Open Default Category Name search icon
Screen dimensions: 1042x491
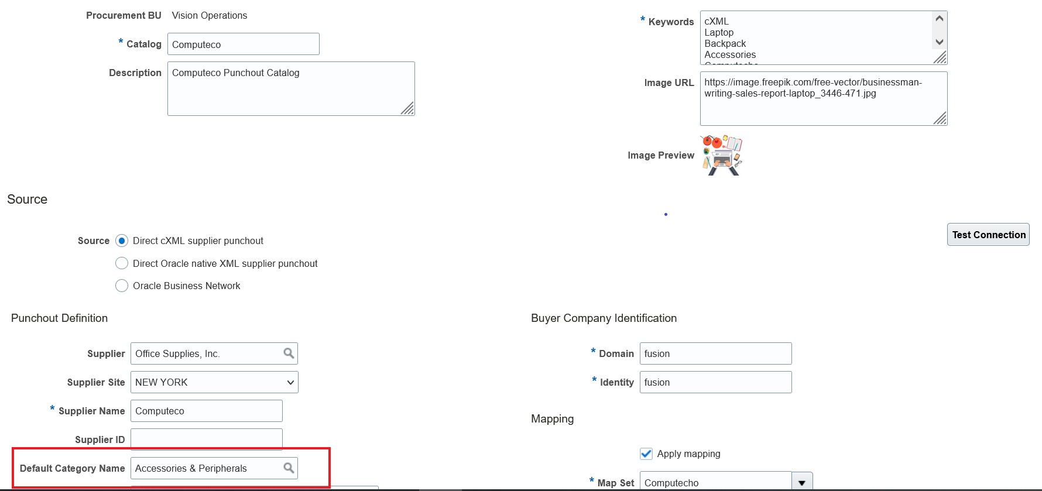coord(289,468)
